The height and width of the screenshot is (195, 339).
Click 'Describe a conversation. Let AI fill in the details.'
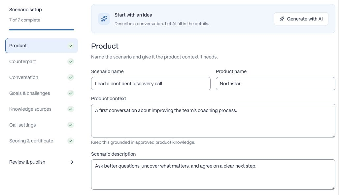click(162, 23)
